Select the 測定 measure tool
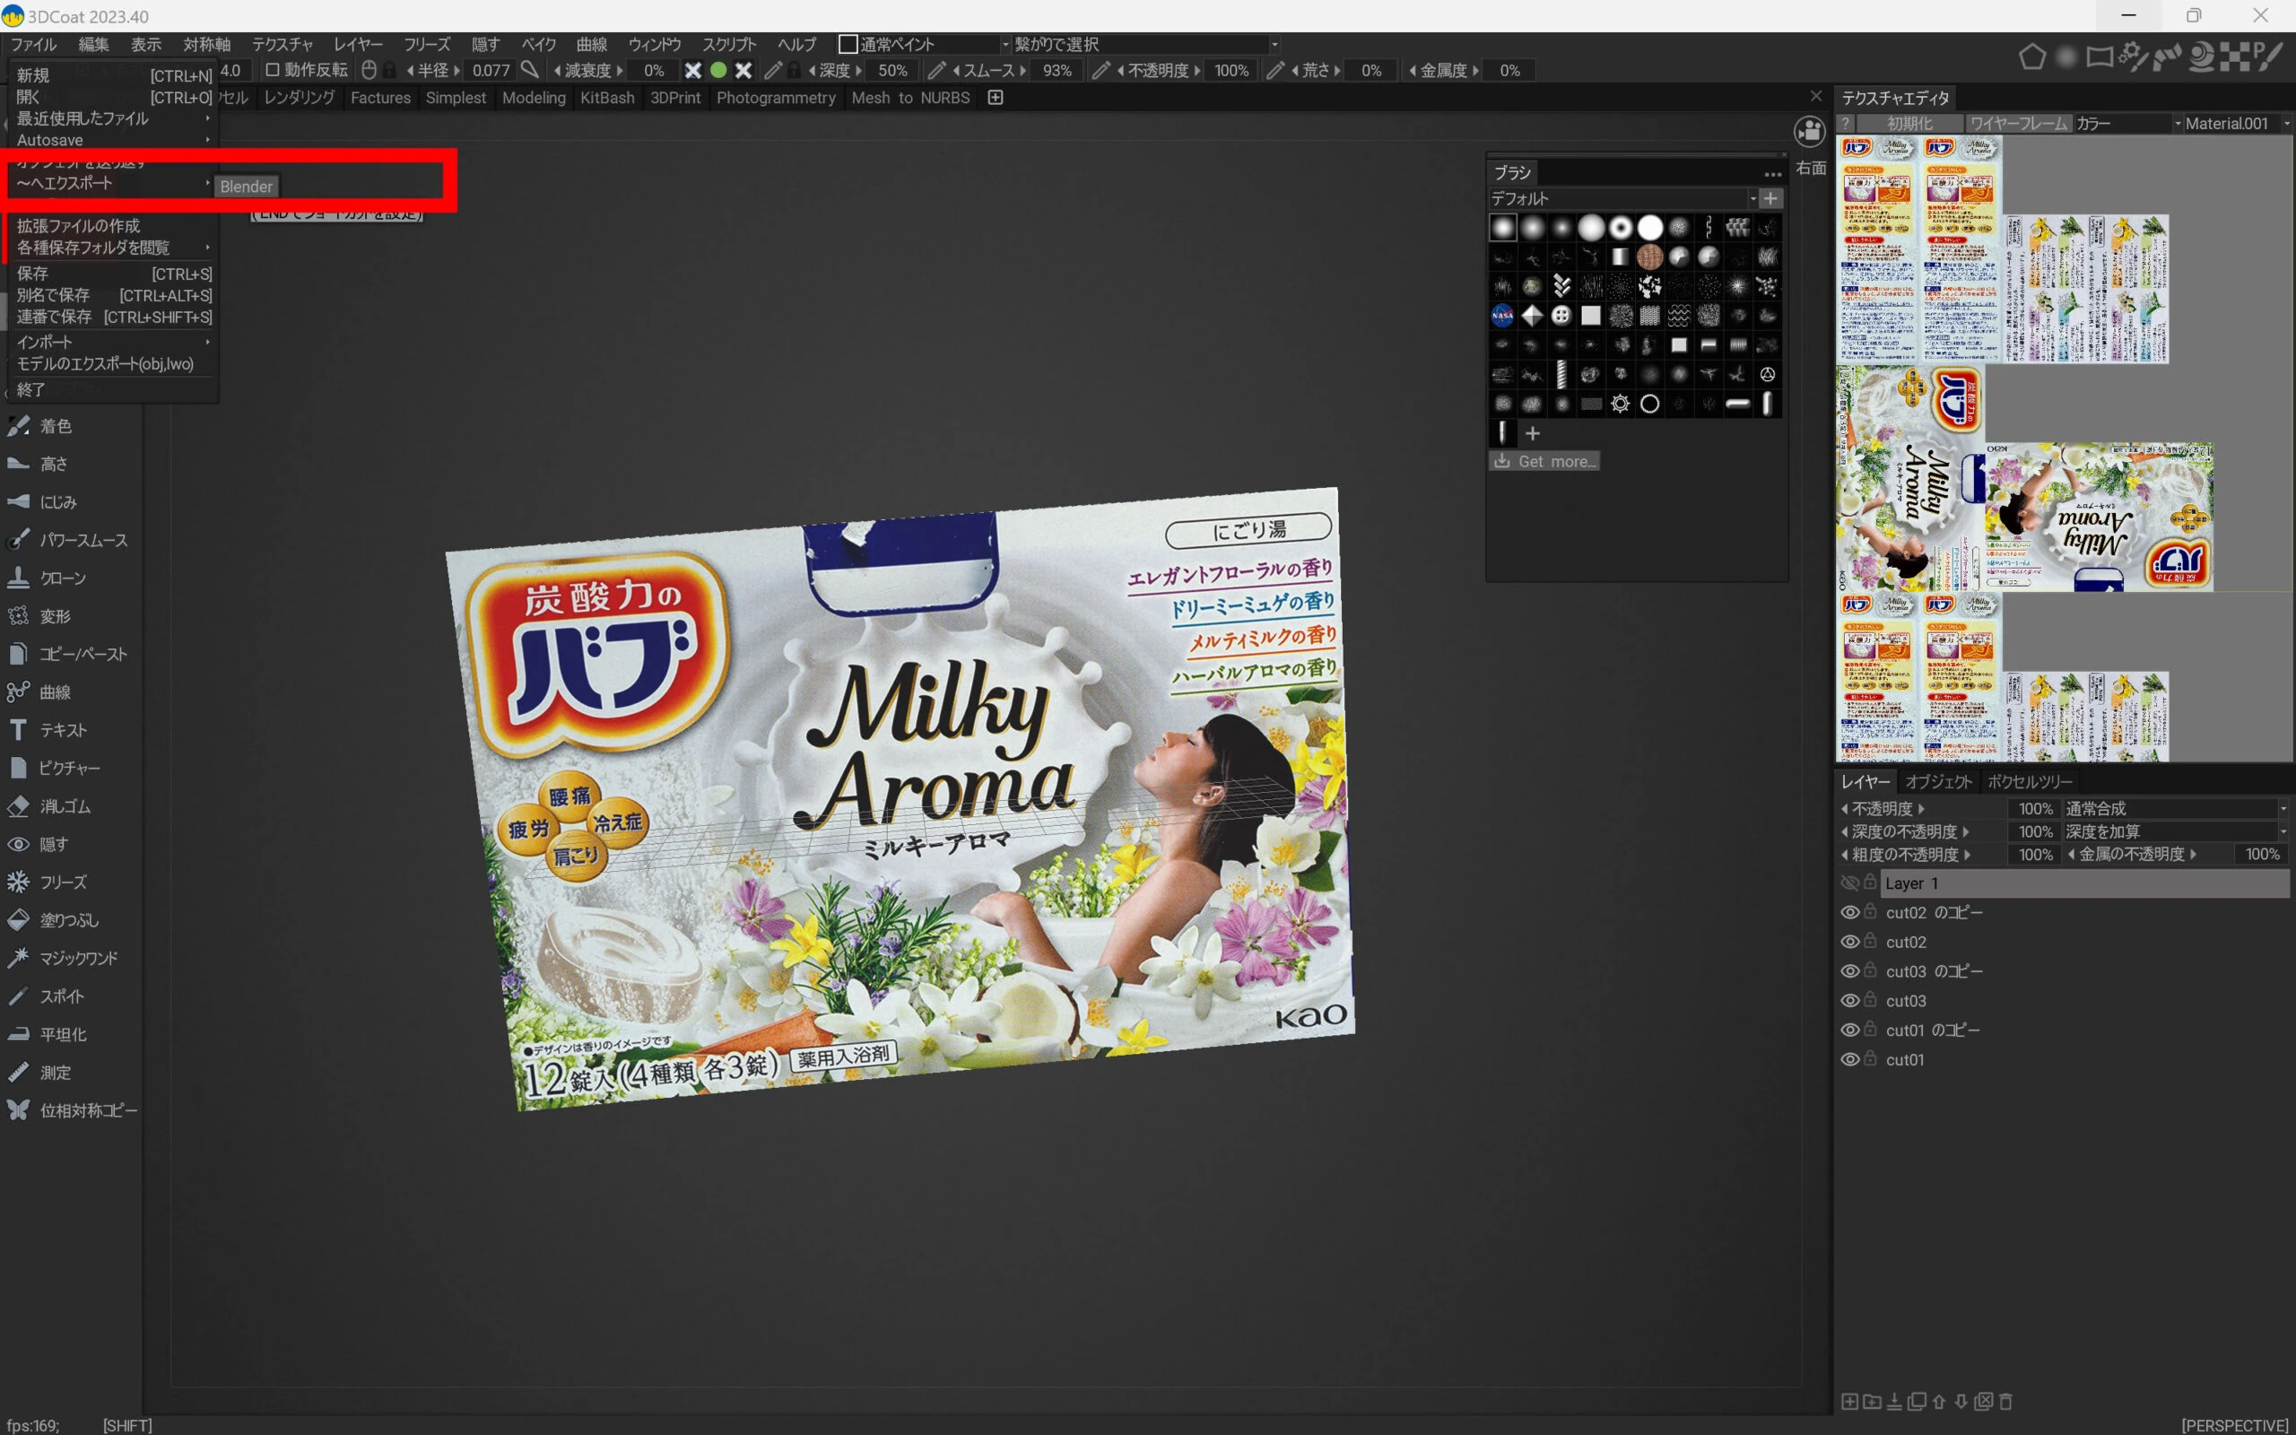The image size is (2296, 1435). point(55,1073)
